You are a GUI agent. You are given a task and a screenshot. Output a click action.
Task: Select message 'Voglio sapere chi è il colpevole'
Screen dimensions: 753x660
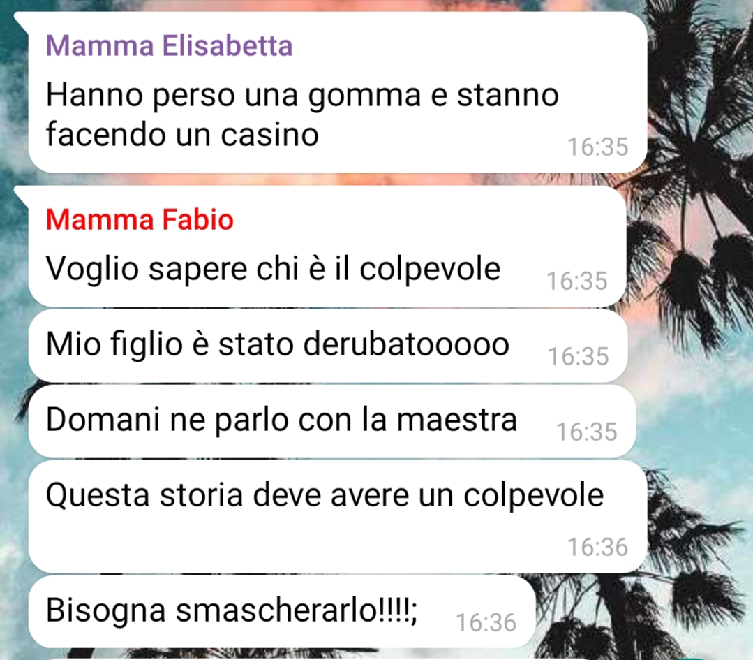click(x=327, y=247)
